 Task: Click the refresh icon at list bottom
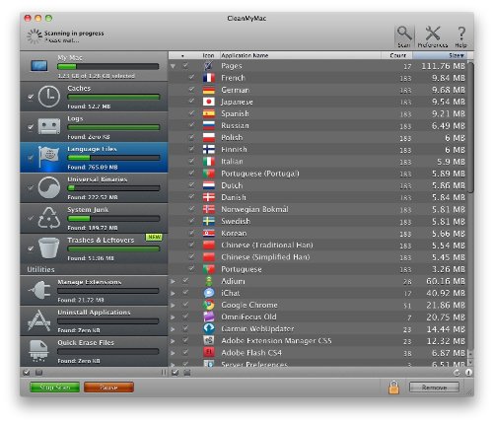pos(457,373)
